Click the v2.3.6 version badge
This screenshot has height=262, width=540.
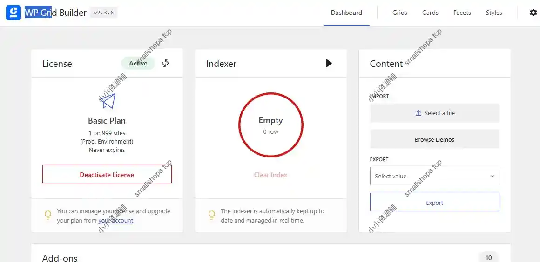click(104, 13)
